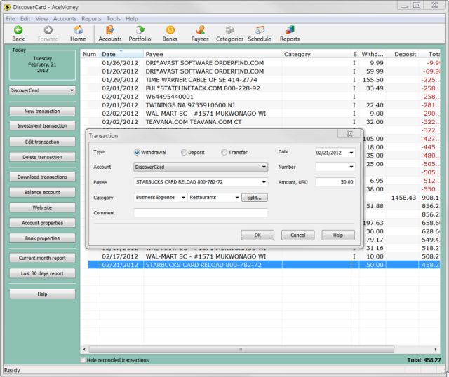Open the Payees toolbar icon
Viewport: 449px width, 377px height.
pyautogui.click(x=200, y=30)
